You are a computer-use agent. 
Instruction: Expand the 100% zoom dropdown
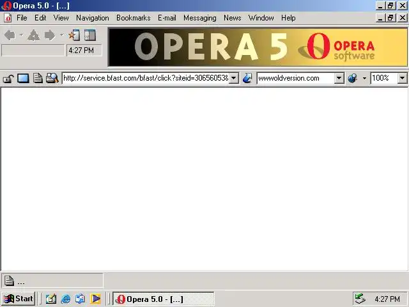(402, 78)
